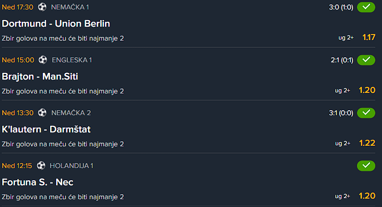The width and height of the screenshot is (382, 207).
Task: Click green checkmark badge for Fortuna S. match
Action: tap(366, 166)
